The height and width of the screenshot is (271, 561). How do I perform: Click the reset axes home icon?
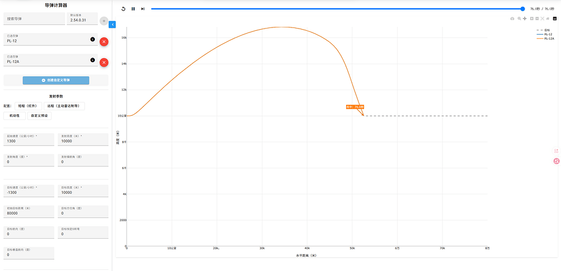point(548,18)
